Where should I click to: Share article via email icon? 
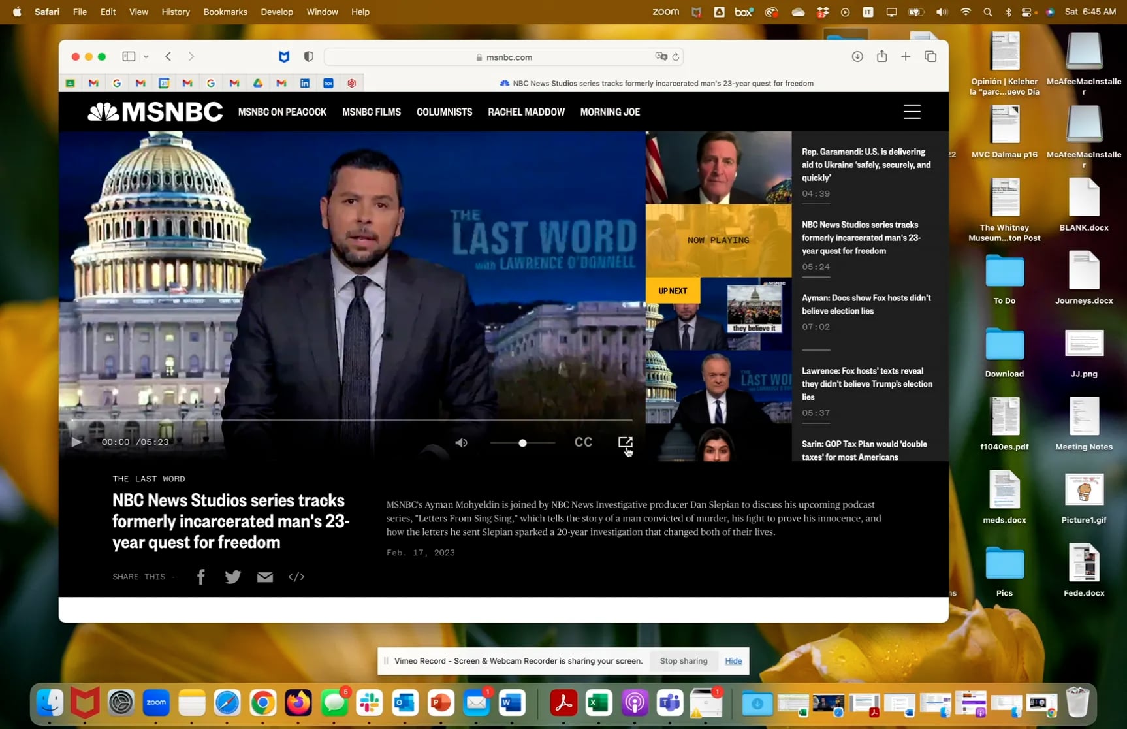tap(264, 577)
